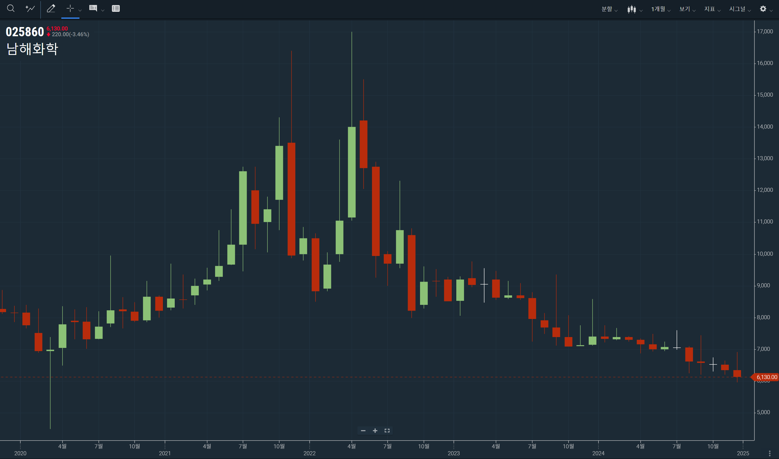The image size is (779, 459).
Task: Click the 2025 year marker
Action: tap(743, 454)
